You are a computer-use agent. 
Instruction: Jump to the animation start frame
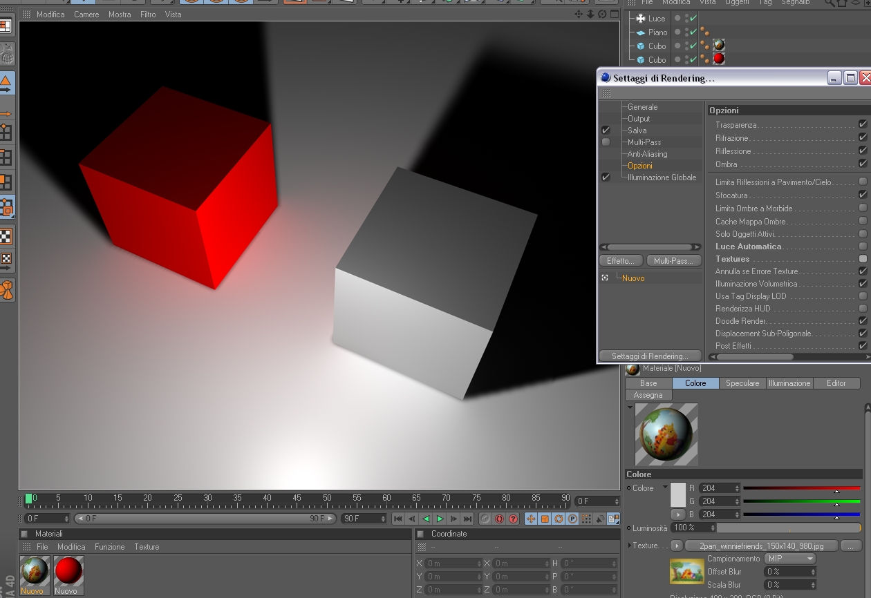[x=398, y=519]
